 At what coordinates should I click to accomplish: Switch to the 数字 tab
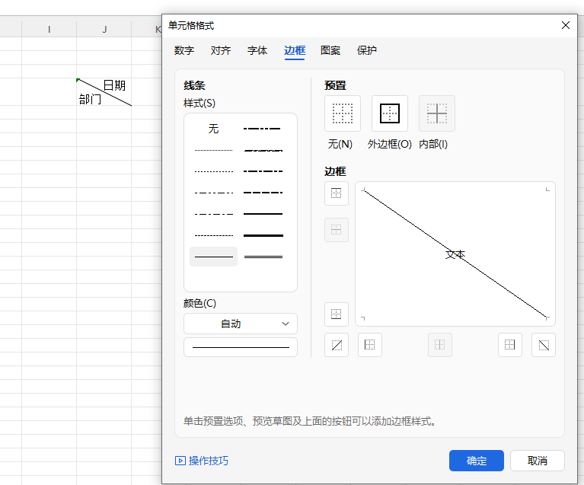(184, 50)
